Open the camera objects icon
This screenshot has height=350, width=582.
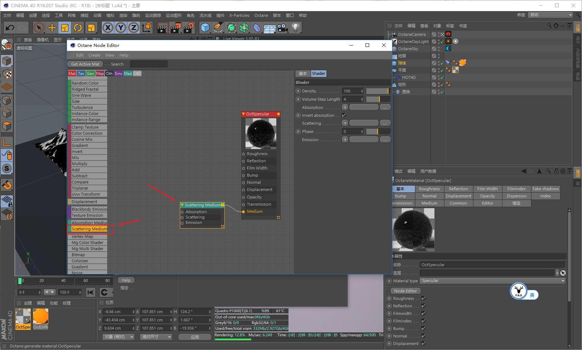[x=283, y=28]
